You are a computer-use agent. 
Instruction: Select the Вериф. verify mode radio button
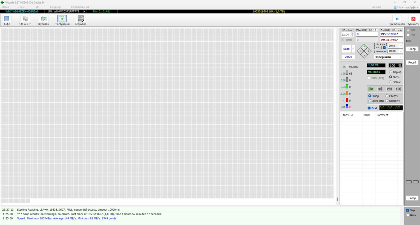390,72
